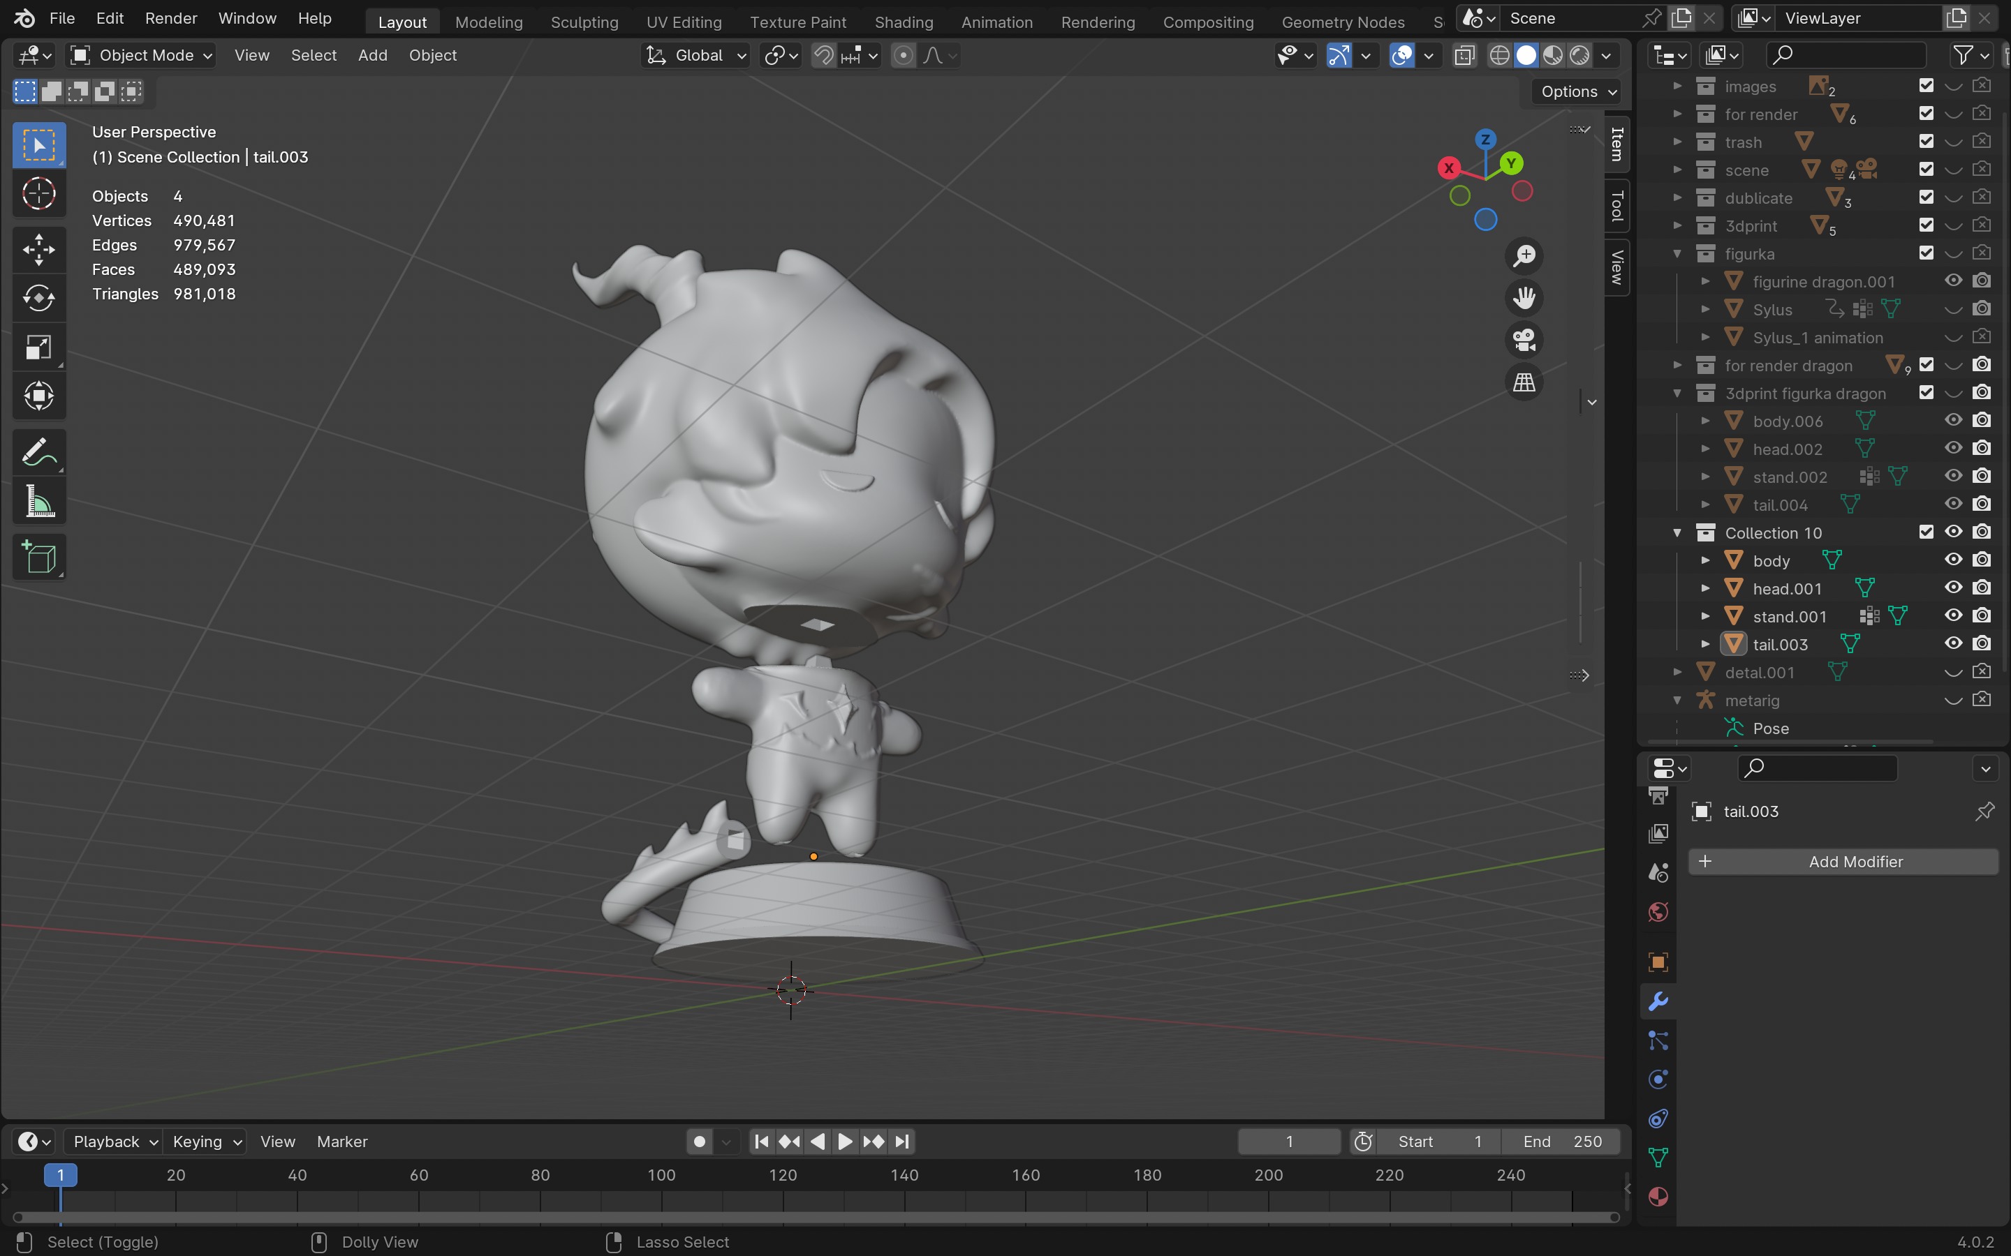
Task: Jump to the last frame
Action: tap(901, 1142)
